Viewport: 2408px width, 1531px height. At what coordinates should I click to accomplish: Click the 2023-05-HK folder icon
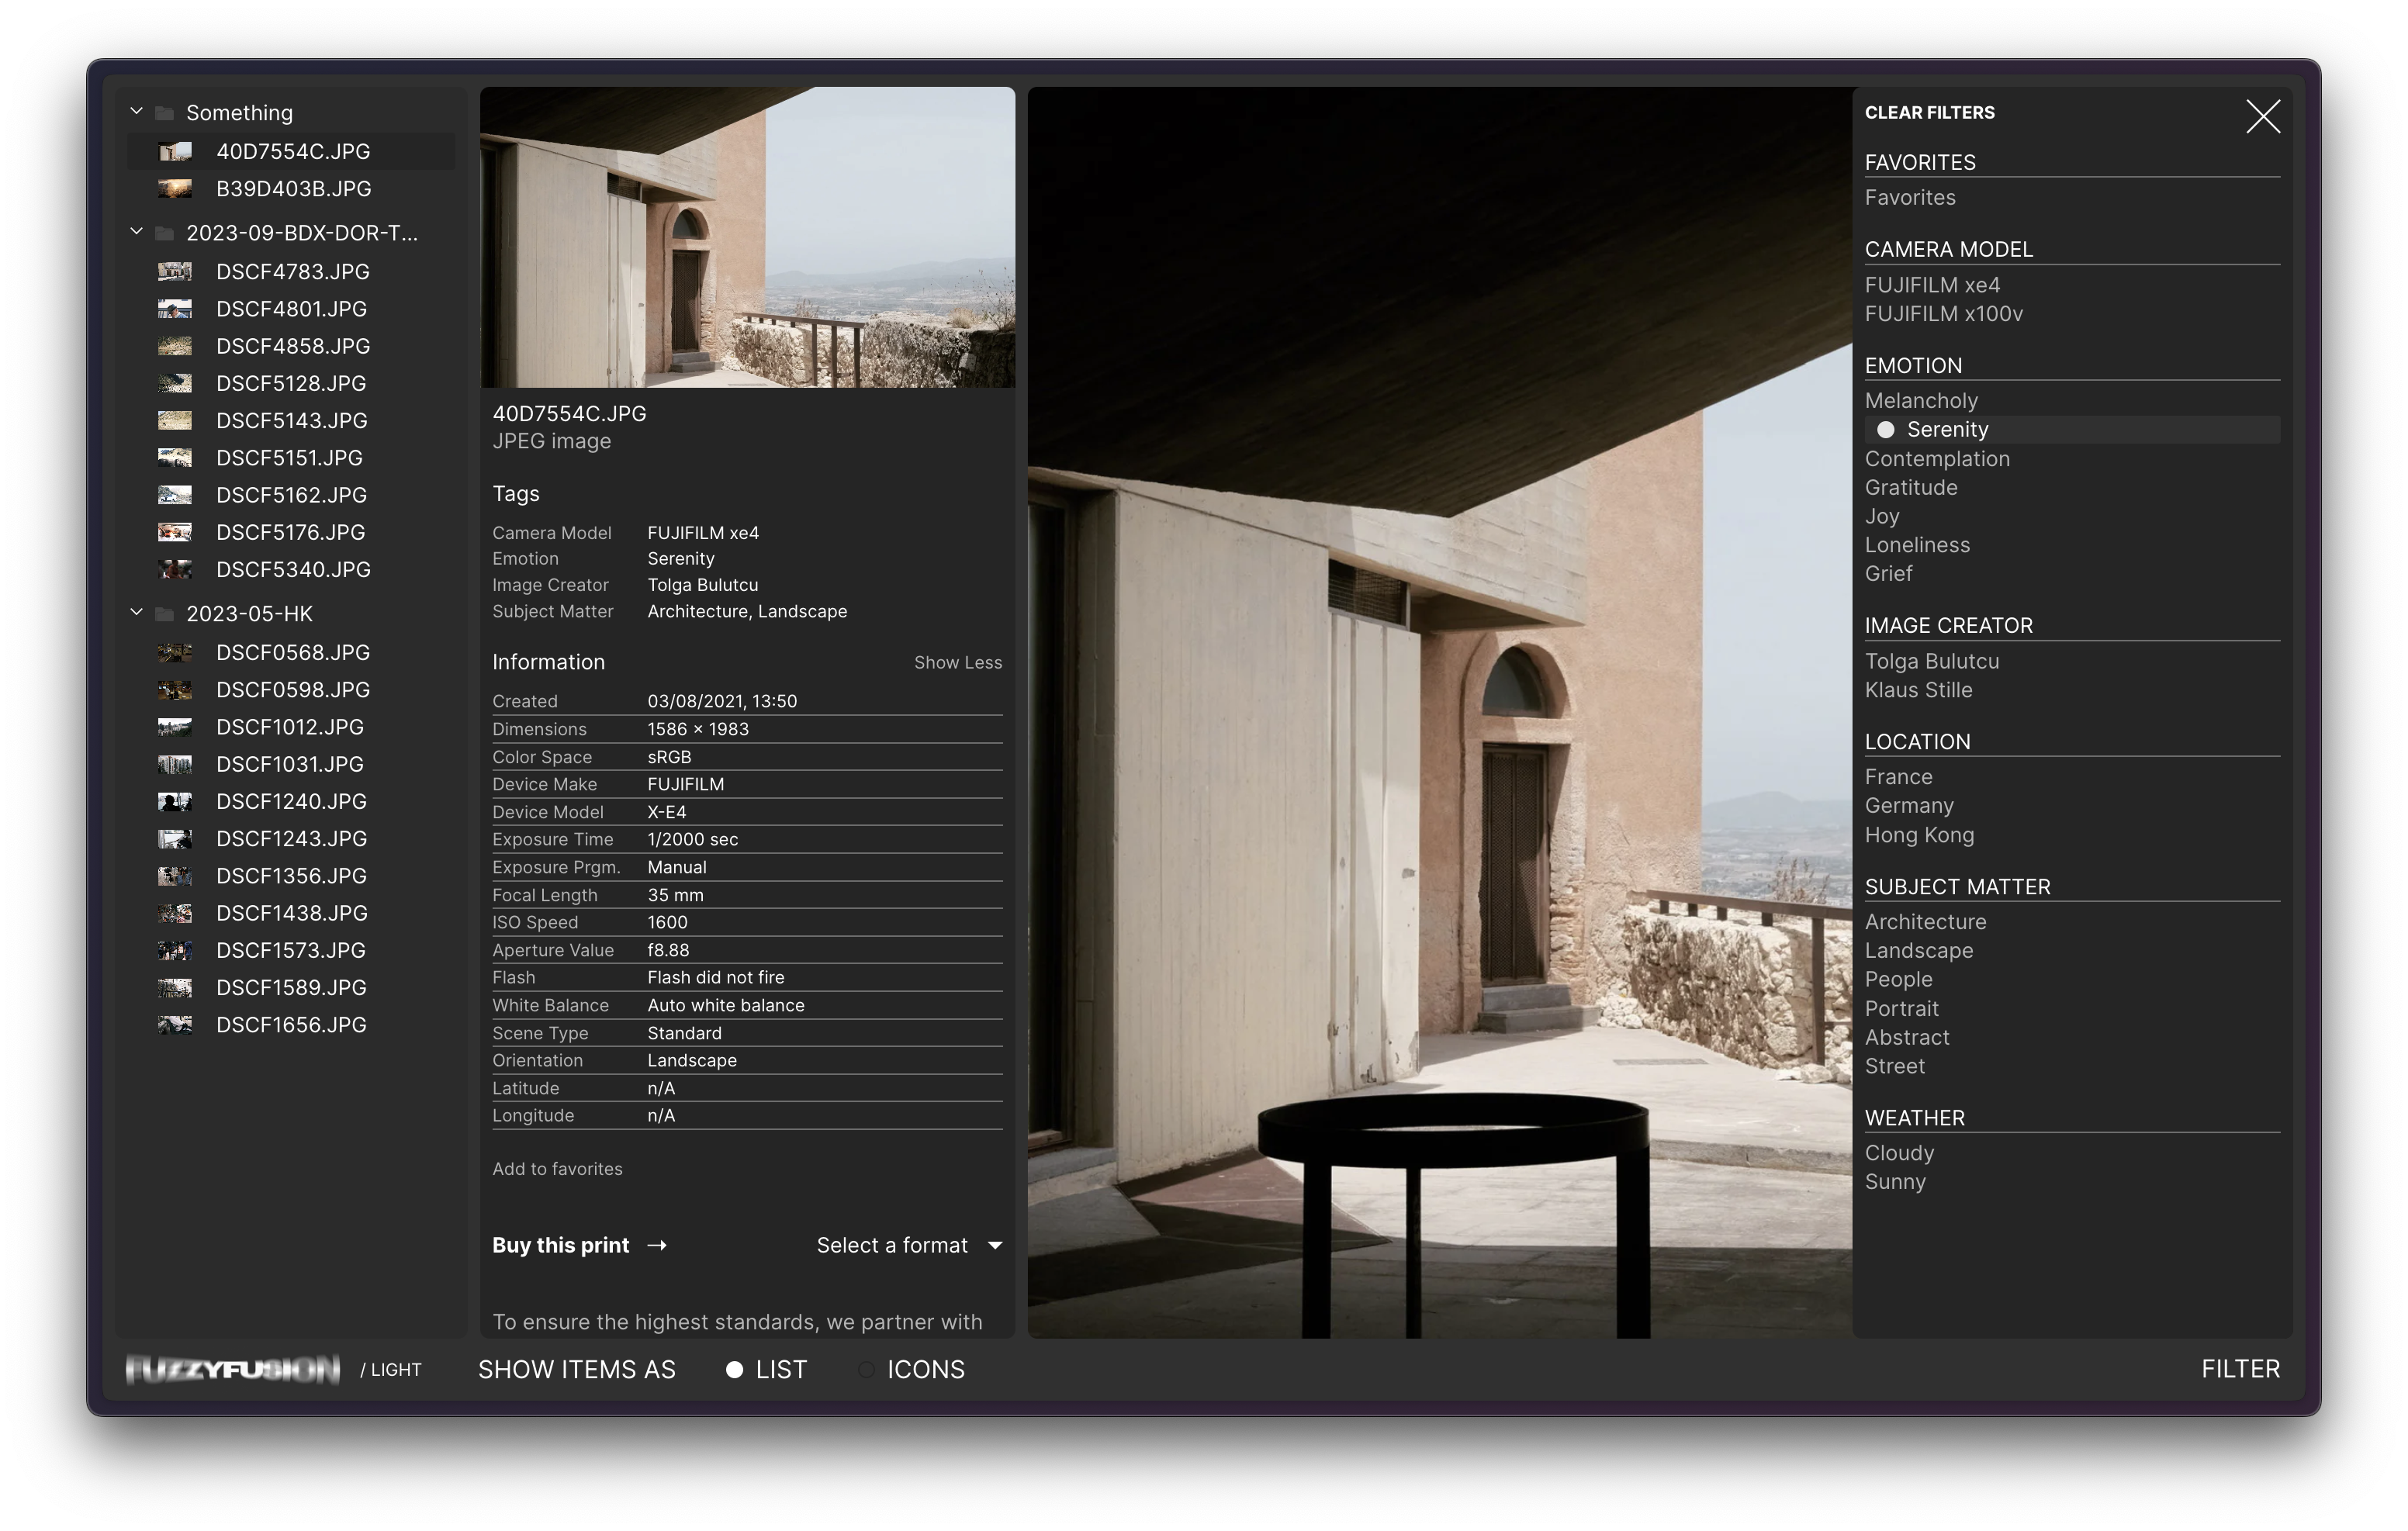(165, 614)
